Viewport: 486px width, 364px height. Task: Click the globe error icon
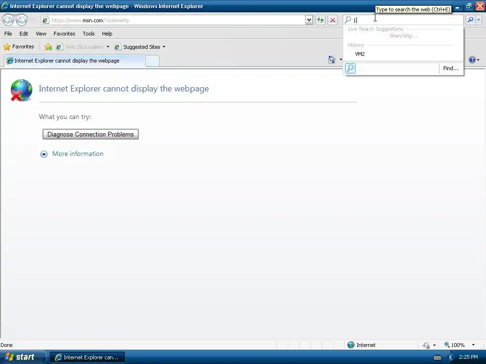click(x=21, y=90)
